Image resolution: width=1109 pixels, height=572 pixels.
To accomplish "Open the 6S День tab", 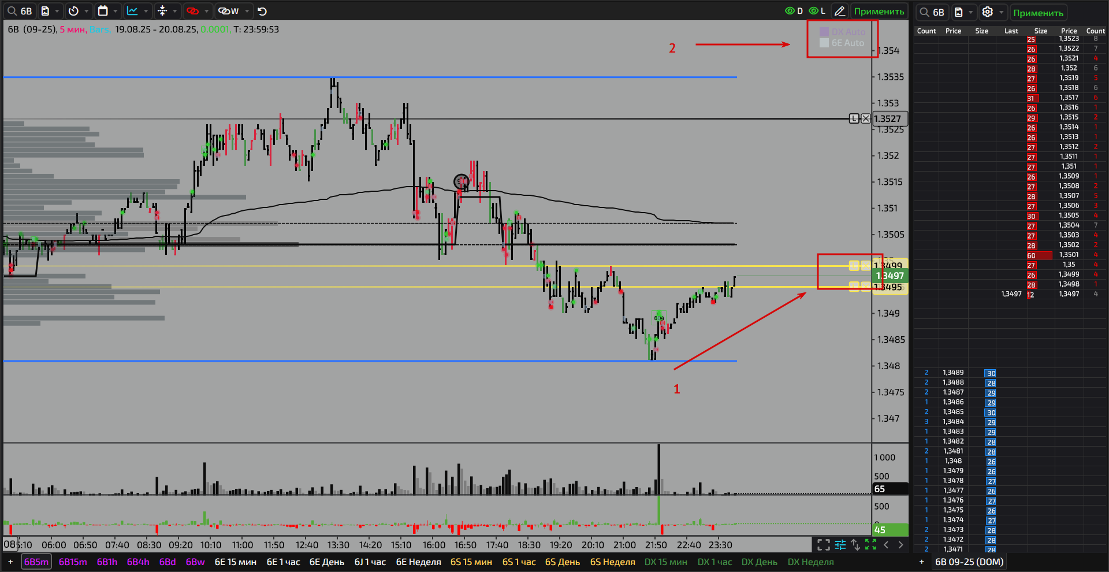I will click(563, 562).
